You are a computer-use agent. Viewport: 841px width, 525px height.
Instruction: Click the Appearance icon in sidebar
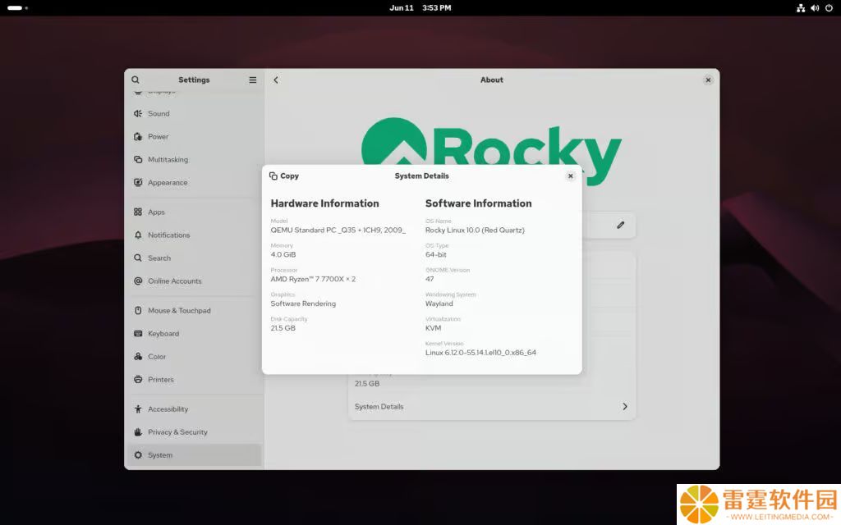(x=138, y=183)
